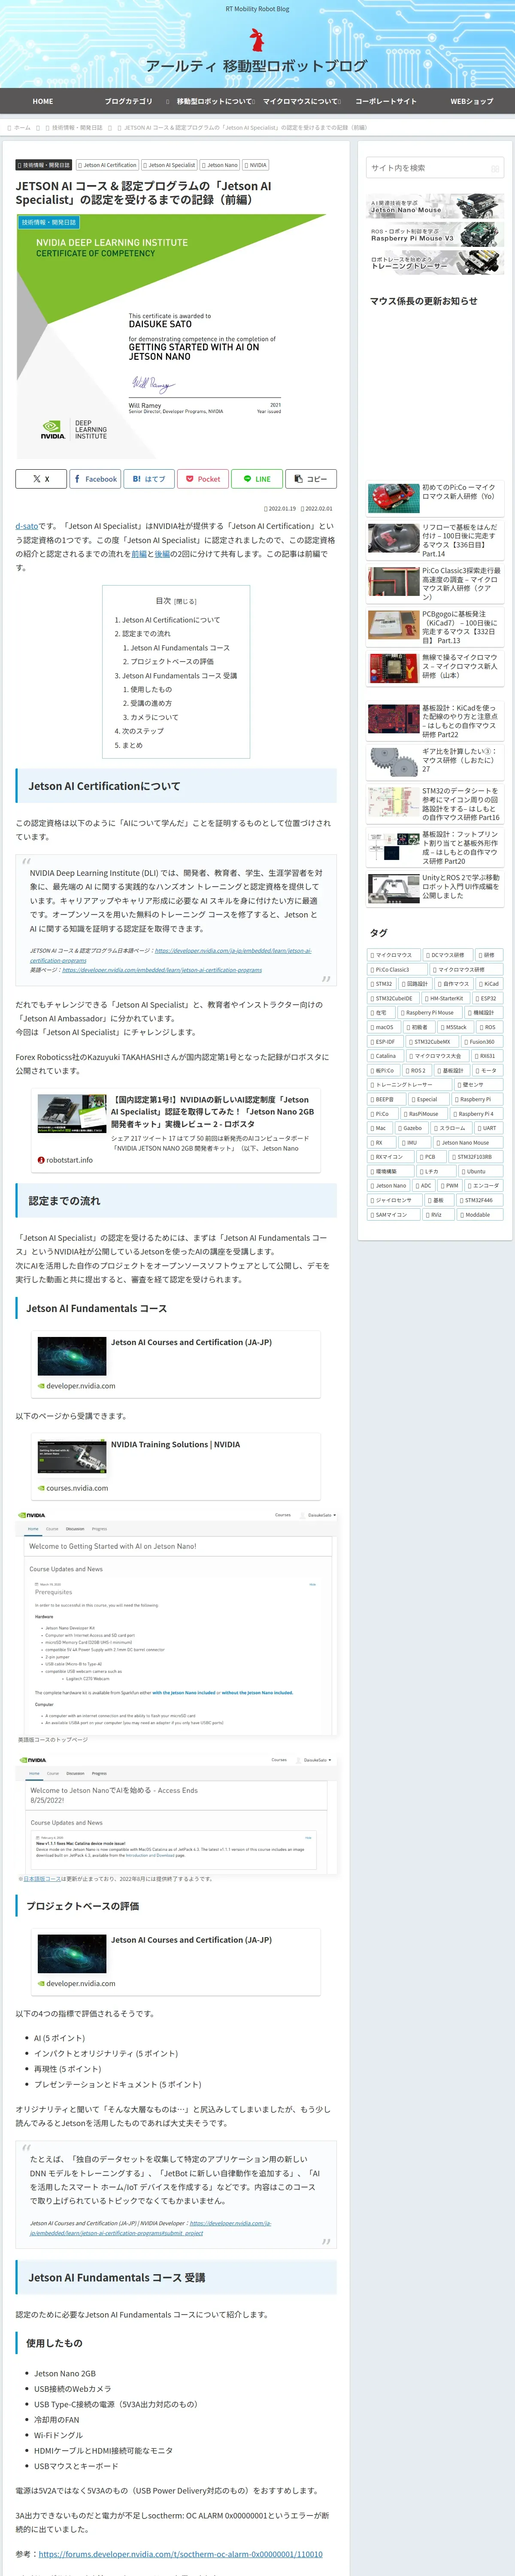This screenshot has width=515, height=2576.
Task: Open the Raspberry Pi Mouse V3 banner
Action: click(435, 234)
